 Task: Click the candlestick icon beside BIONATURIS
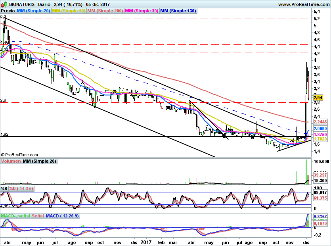coord(4,4)
